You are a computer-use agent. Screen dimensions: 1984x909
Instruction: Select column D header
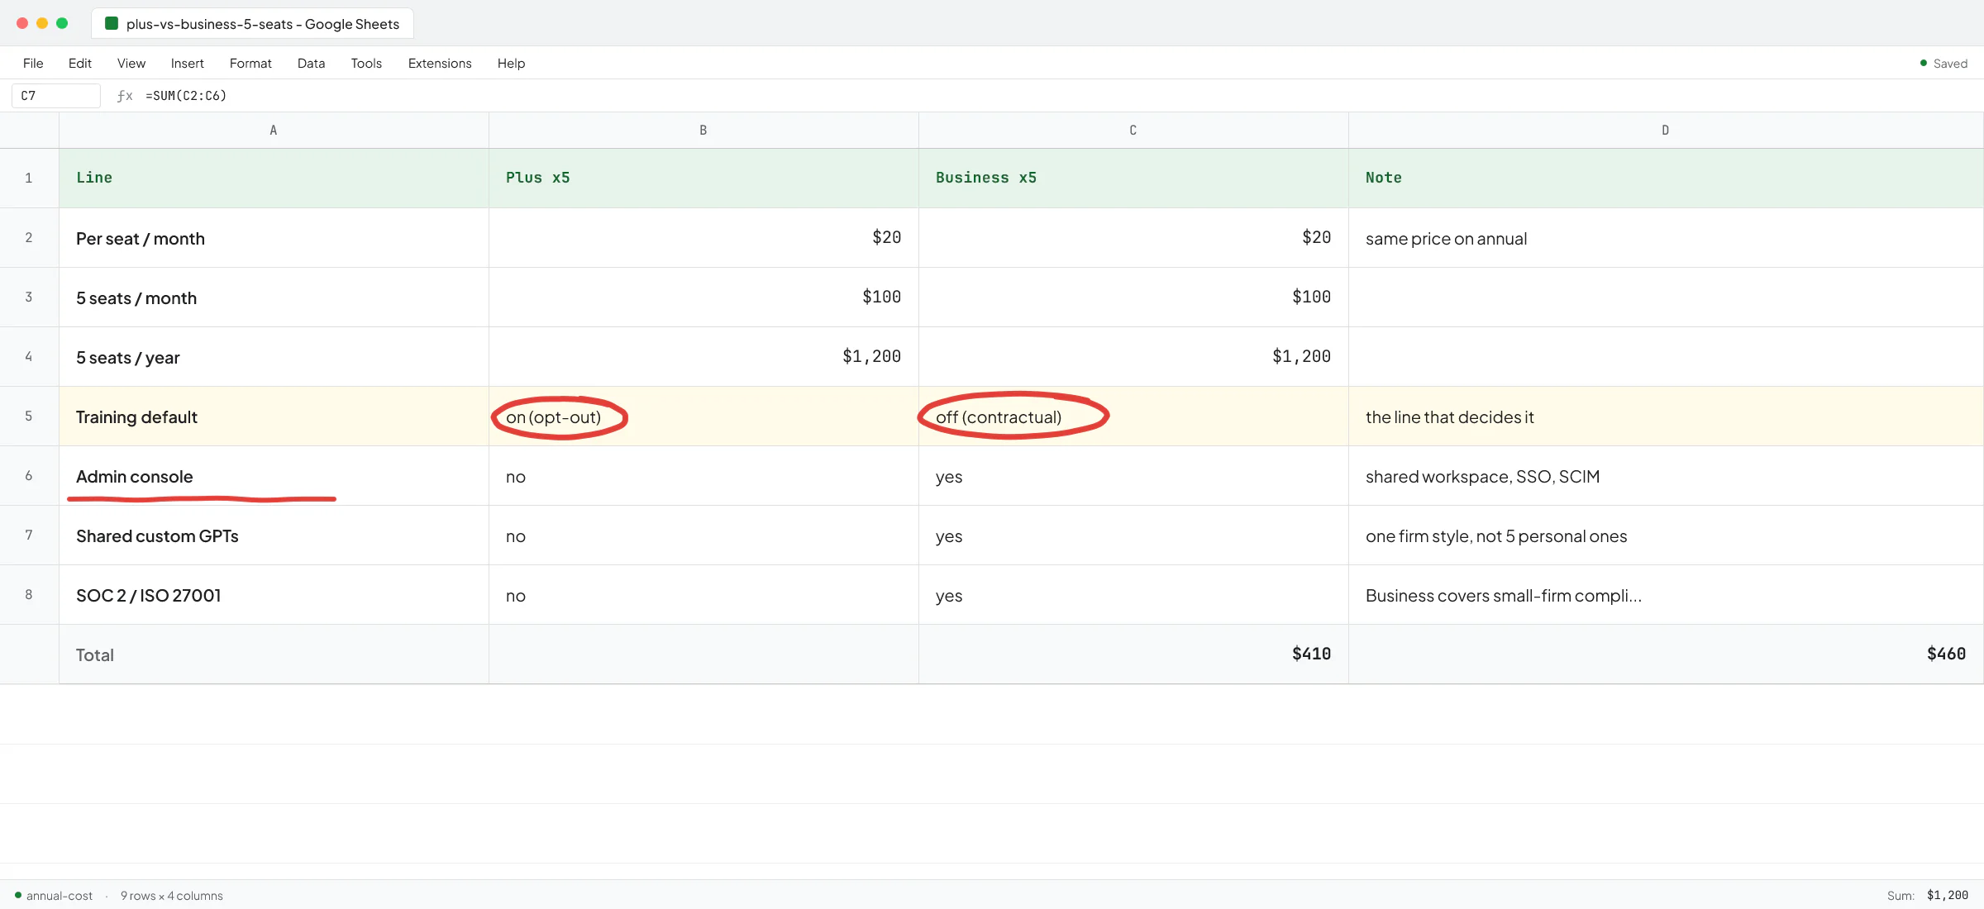point(1666,131)
